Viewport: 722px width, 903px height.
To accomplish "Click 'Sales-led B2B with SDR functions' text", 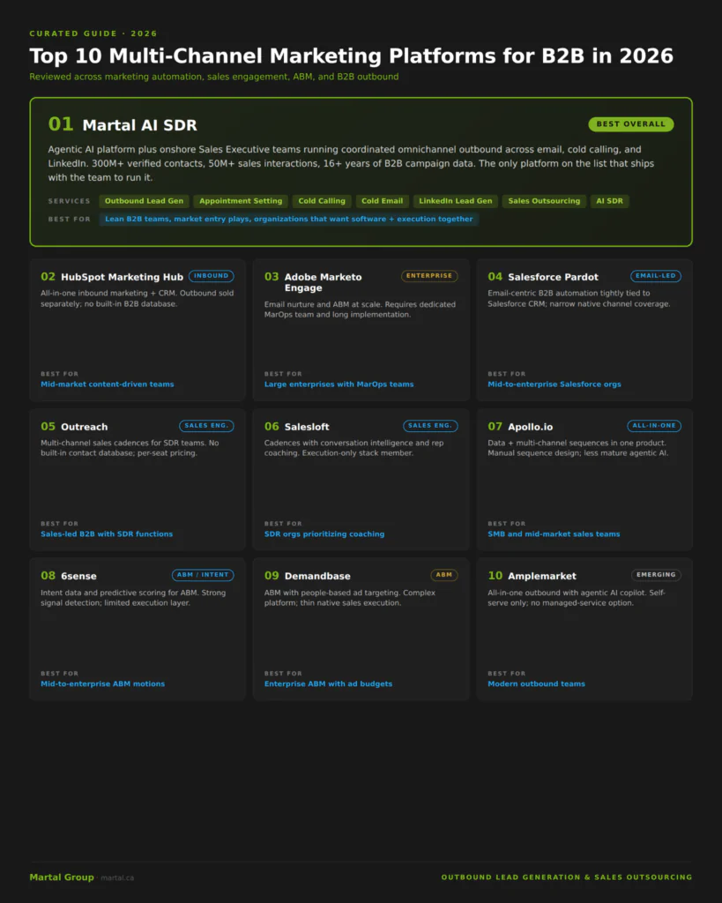I will pyautogui.click(x=107, y=534).
